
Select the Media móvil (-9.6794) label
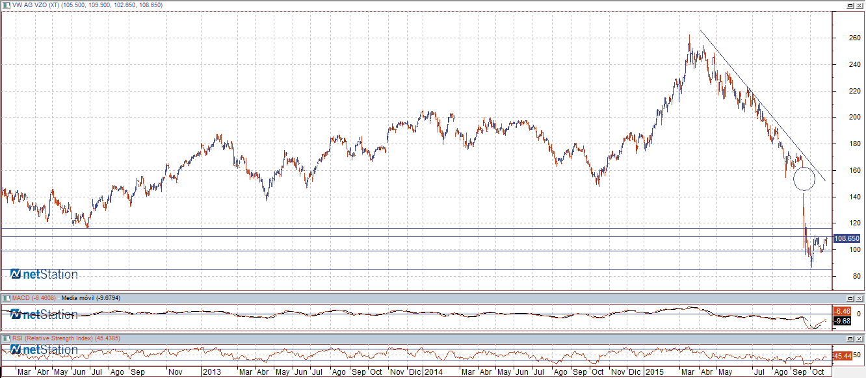pos(90,298)
